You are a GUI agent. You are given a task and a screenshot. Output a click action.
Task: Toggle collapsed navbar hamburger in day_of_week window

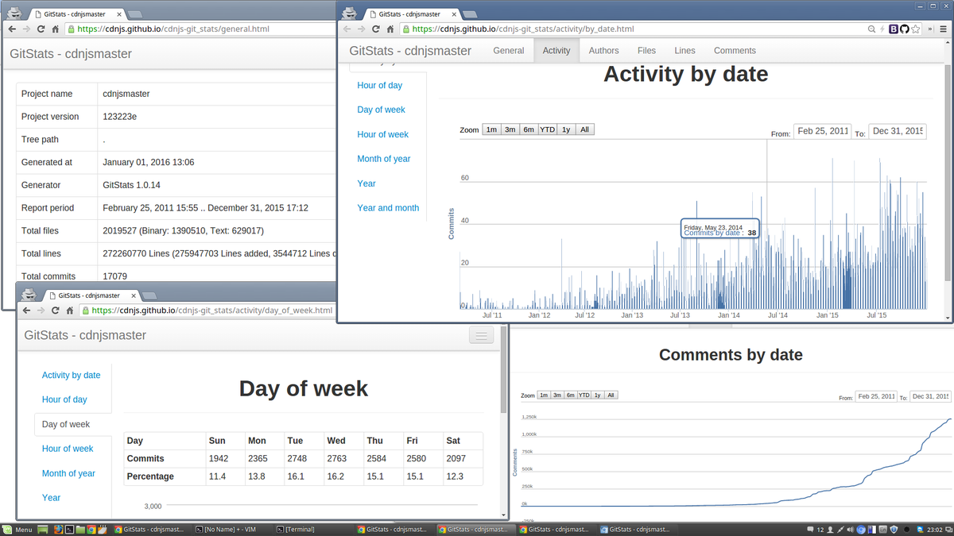tap(481, 336)
